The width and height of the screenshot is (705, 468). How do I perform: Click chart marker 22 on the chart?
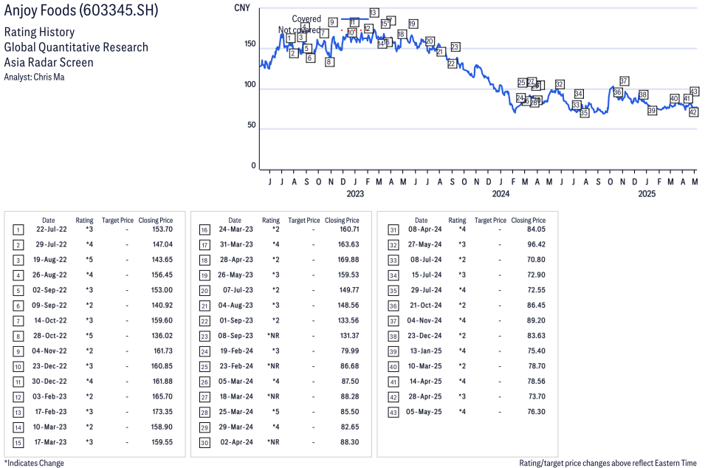point(451,63)
